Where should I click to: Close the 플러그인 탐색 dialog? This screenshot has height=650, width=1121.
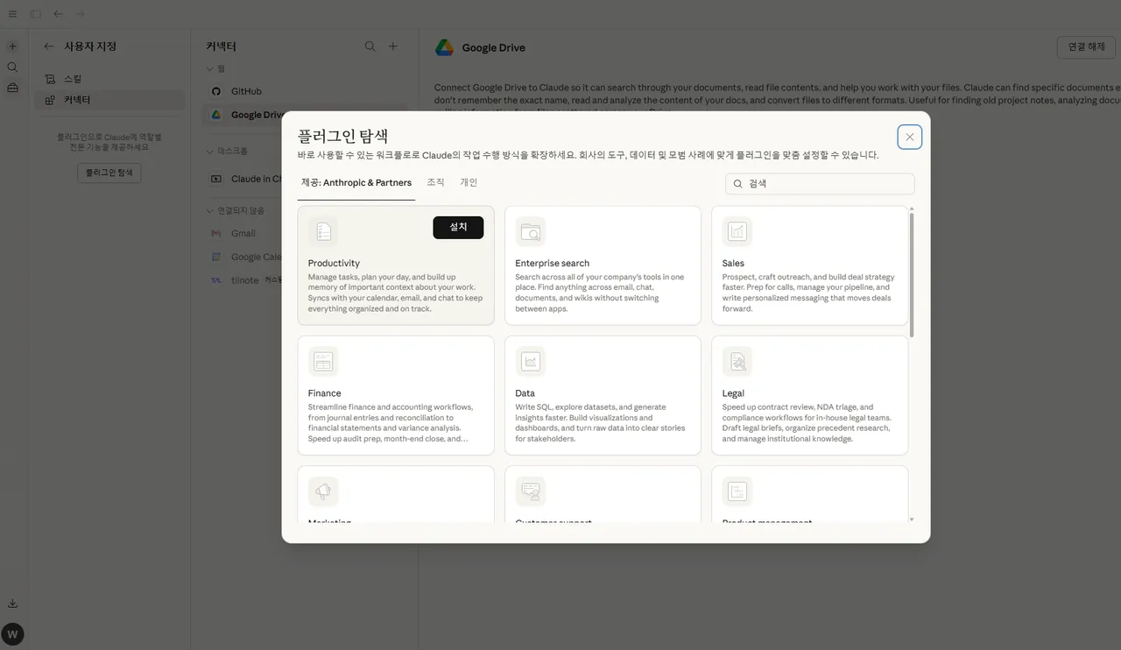909,137
